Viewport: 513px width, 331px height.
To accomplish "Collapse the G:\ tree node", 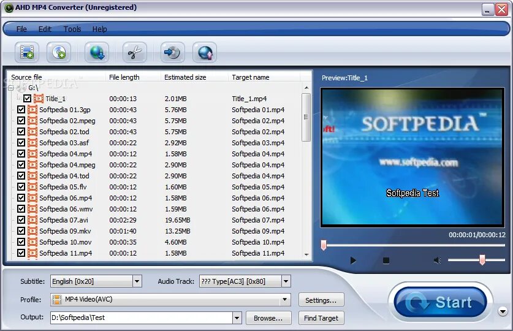I will 11,88.
